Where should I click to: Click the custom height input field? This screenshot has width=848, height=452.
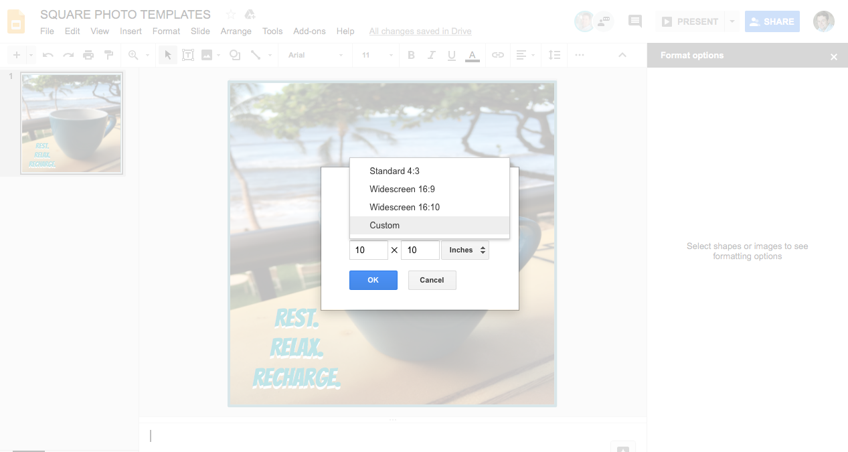coord(420,250)
